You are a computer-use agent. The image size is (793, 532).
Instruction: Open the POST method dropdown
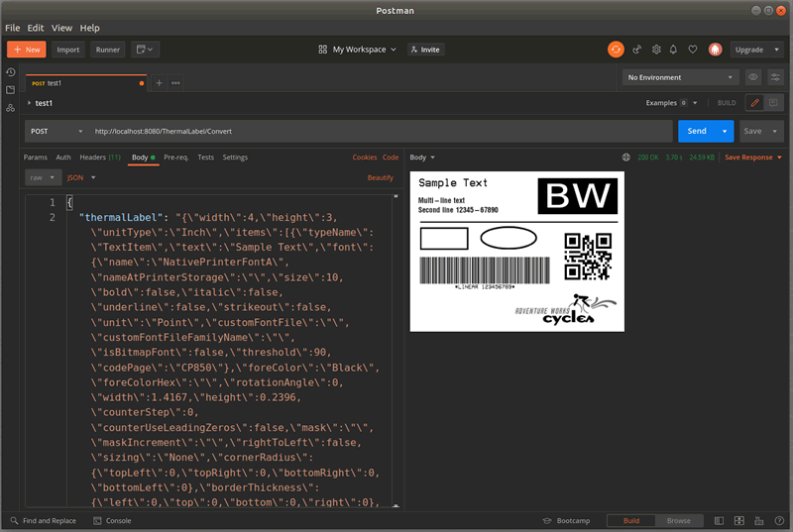pos(57,131)
